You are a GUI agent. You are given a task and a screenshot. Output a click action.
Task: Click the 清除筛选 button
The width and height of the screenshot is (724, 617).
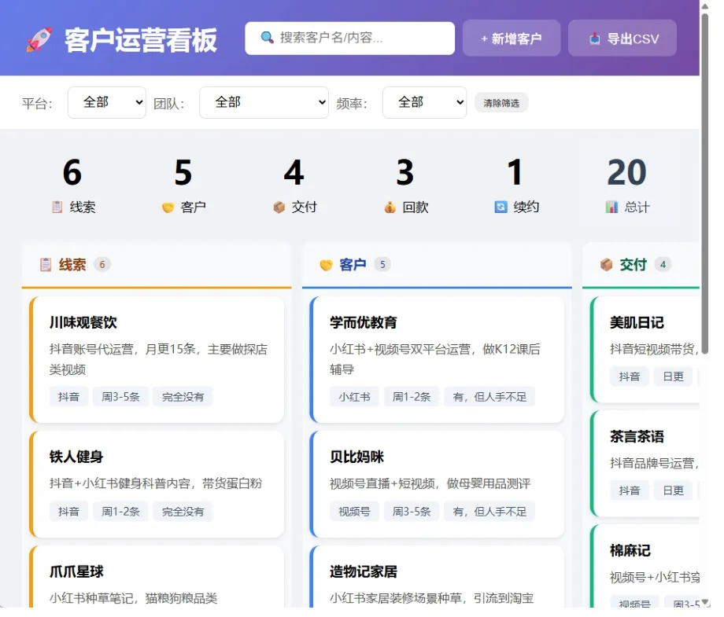click(501, 103)
